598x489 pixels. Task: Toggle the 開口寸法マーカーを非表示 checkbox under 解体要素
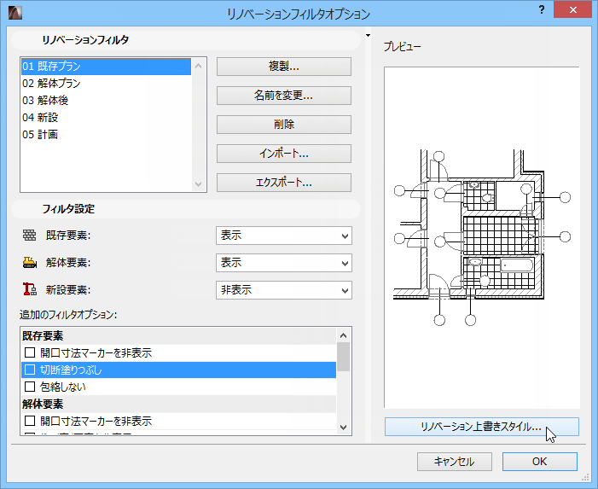(30, 421)
